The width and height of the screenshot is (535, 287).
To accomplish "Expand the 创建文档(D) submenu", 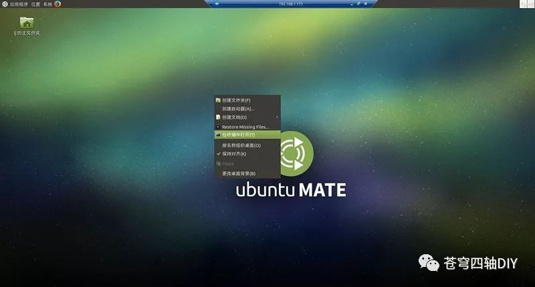I will [x=247, y=117].
